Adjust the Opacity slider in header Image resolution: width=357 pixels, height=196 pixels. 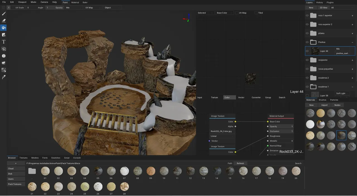[55, 8]
